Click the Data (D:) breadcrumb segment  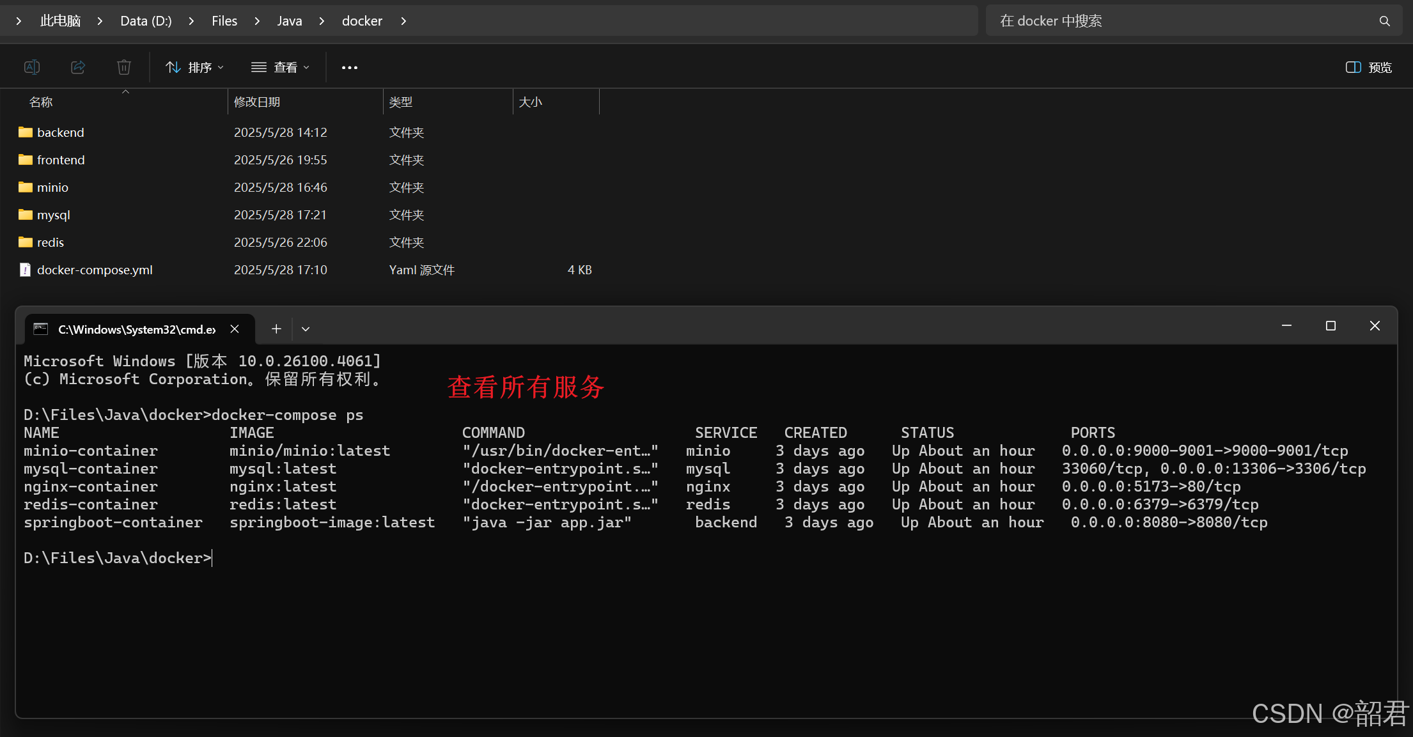click(x=146, y=21)
